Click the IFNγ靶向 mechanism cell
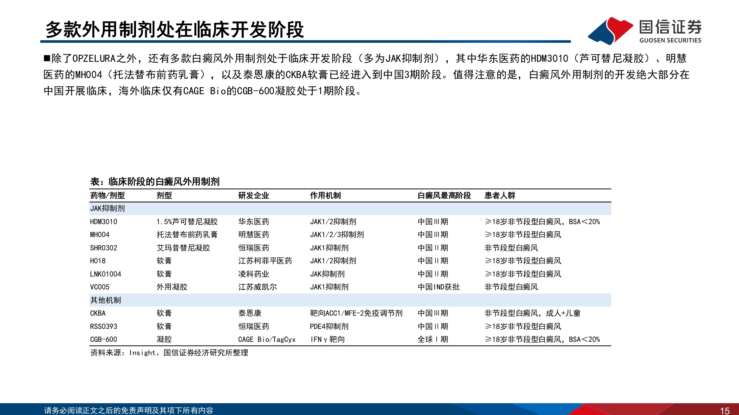This screenshot has width=739, height=415. 327,339
